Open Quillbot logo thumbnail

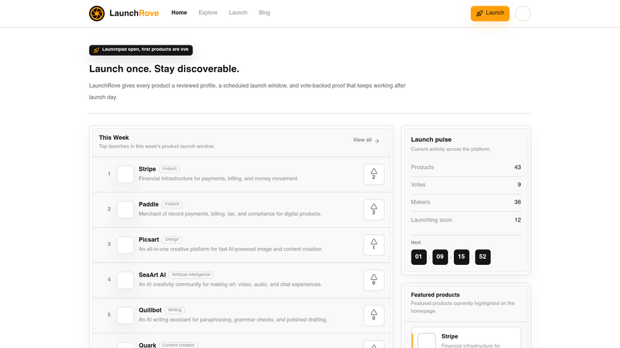tap(125, 316)
